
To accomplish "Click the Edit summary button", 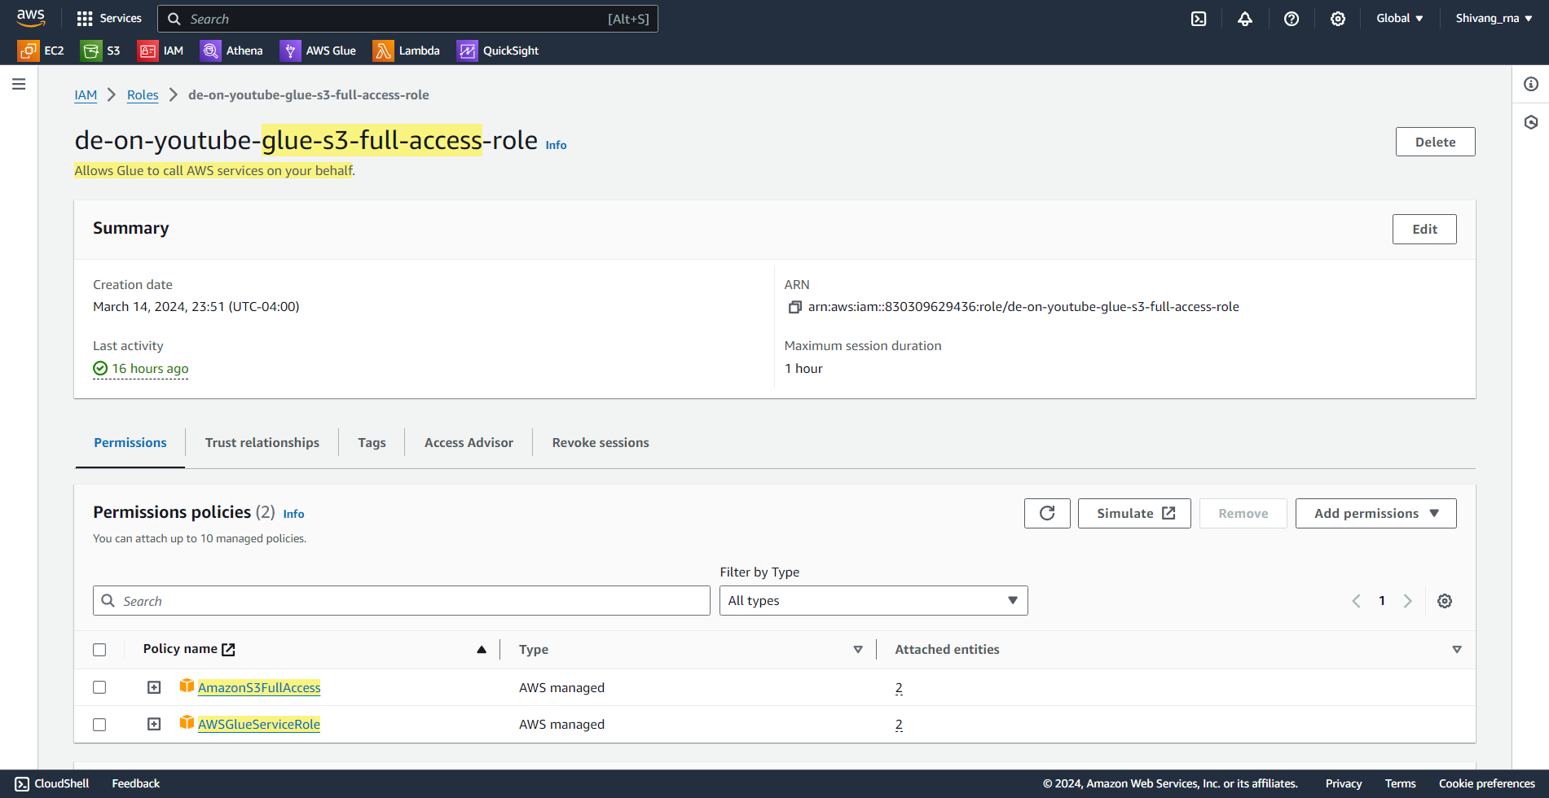I will click(x=1424, y=230).
